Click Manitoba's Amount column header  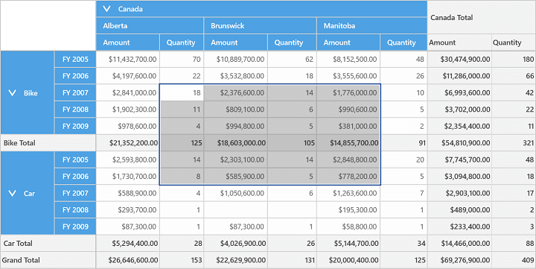tap(348, 42)
